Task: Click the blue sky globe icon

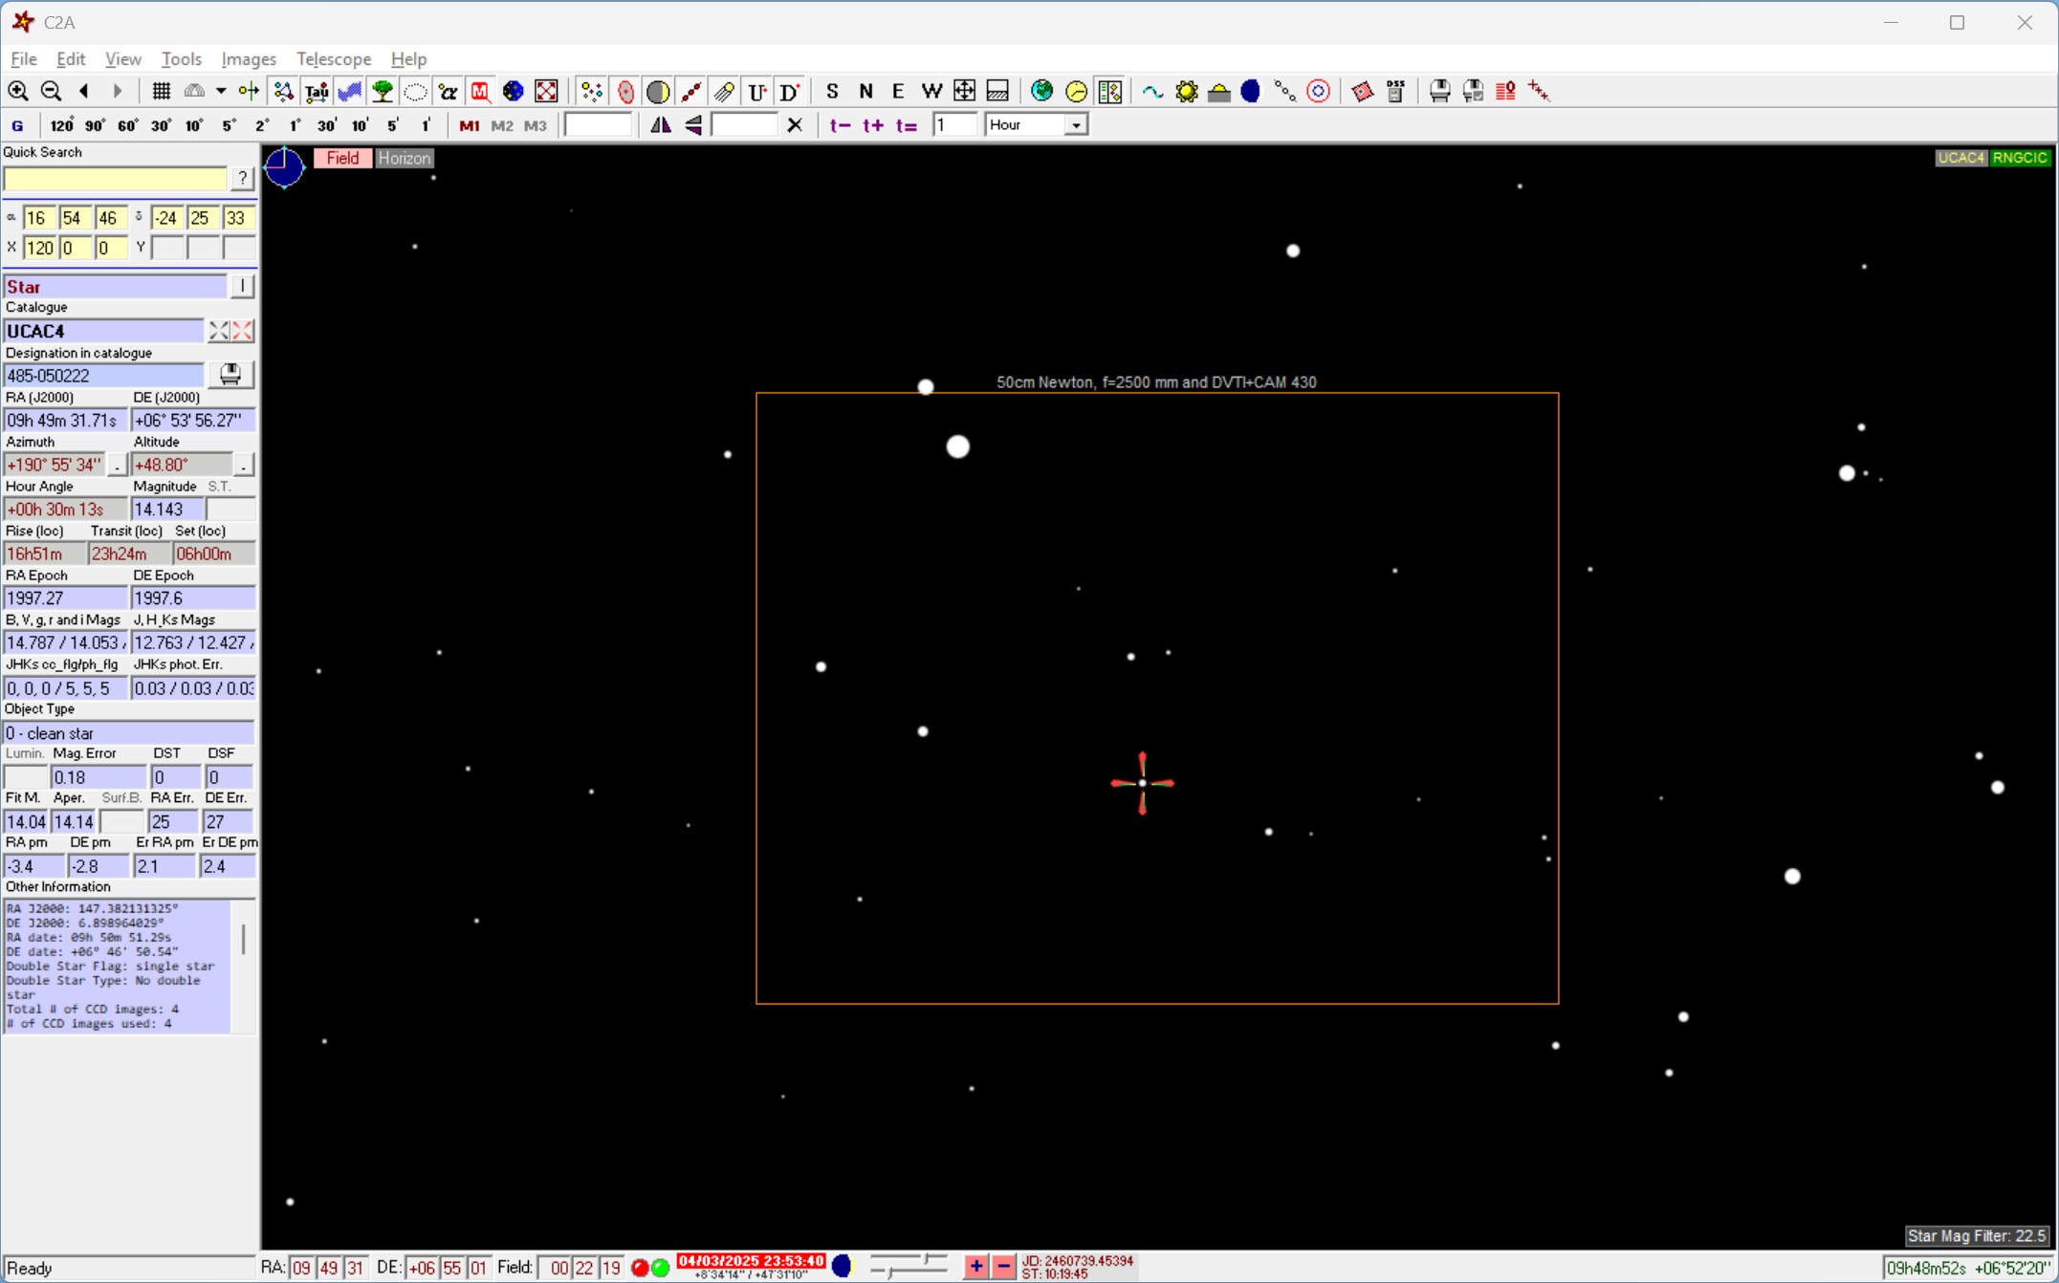Action: click(x=514, y=91)
